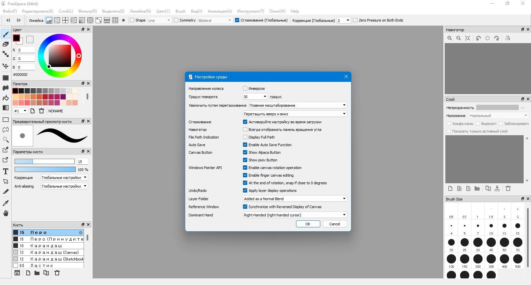Click the delete layer trash icon
The width and height of the screenshot is (531, 285).
[508, 189]
